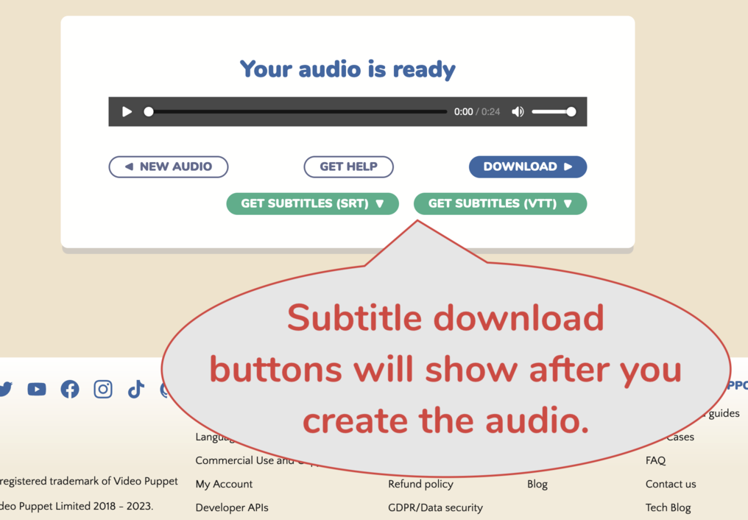Open GDPR/Data security link
The width and height of the screenshot is (748, 520).
[436, 507]
